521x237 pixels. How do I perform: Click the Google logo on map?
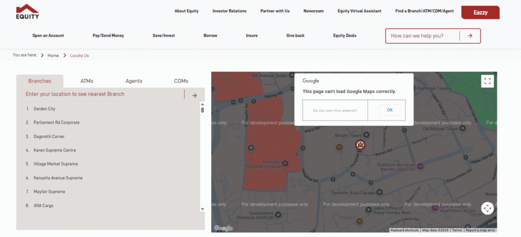tap(223, 228)
